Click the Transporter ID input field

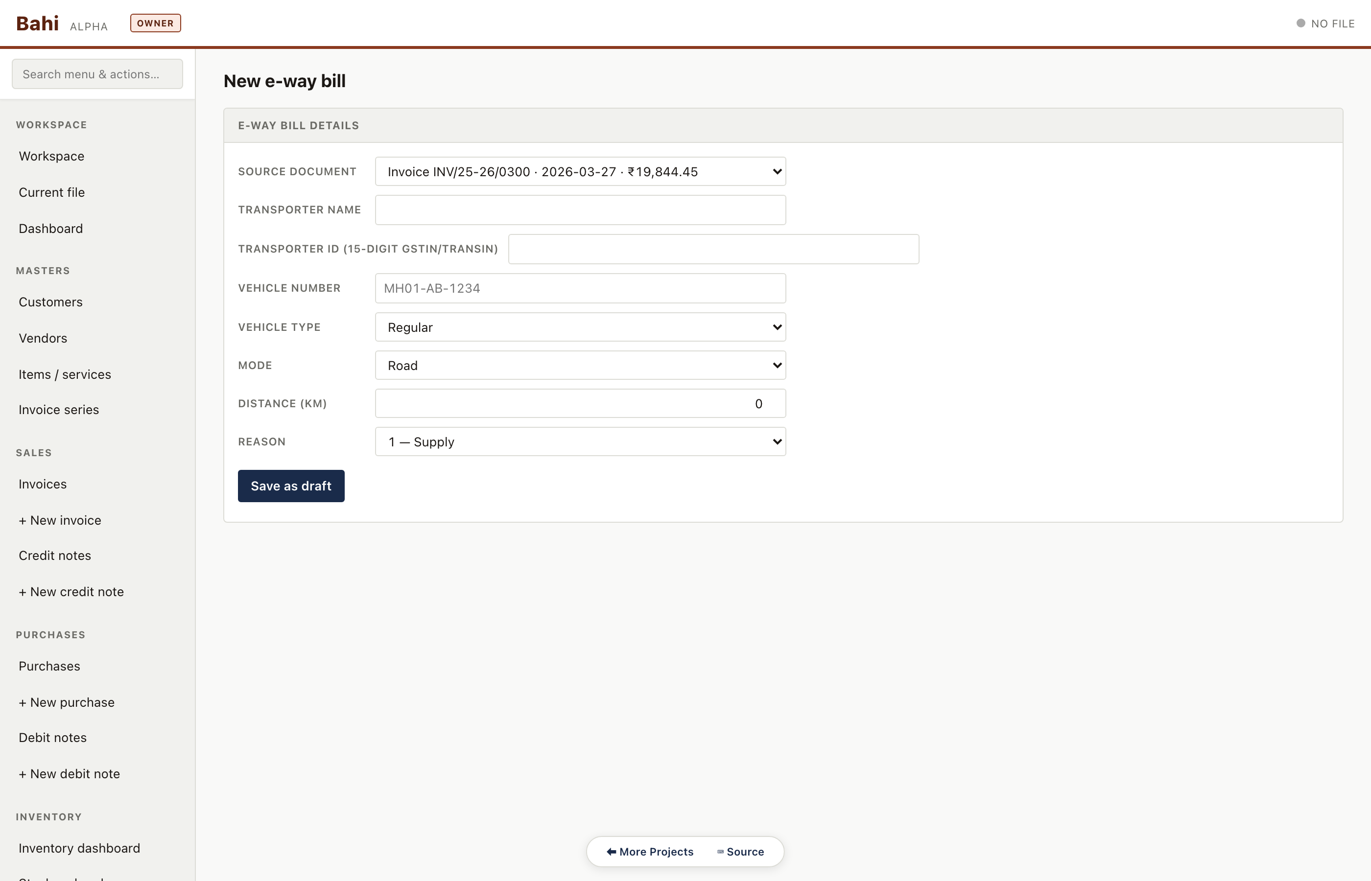click(x=713, y=249)
